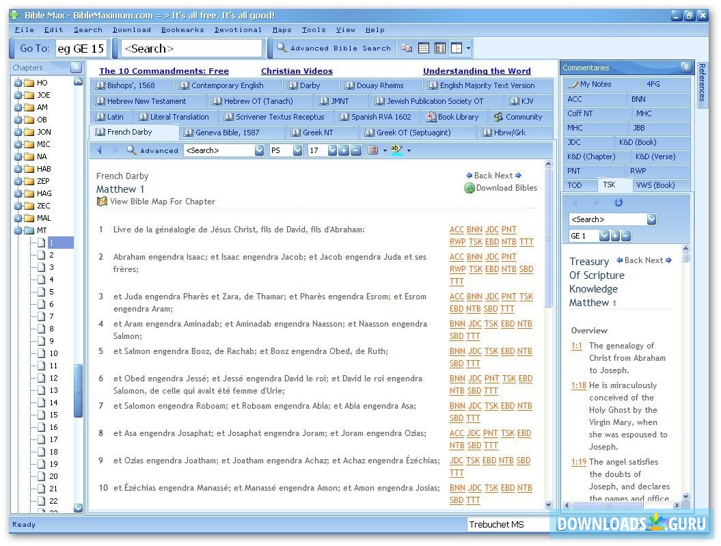Expand the JON book node

18,132
